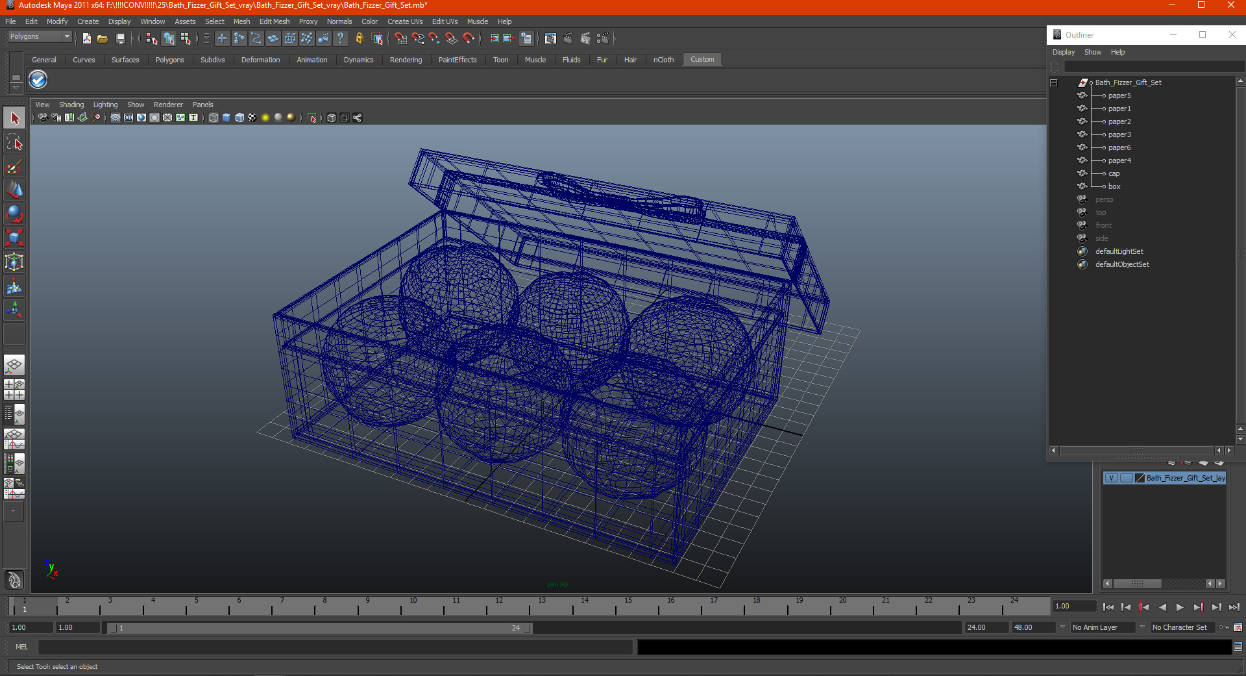Viewport: 1246px width, 676px height.
Task: Collapse the Bath_Fizzer_Gift_Set group in Outliner
Action: click(x=1054, y=82)
